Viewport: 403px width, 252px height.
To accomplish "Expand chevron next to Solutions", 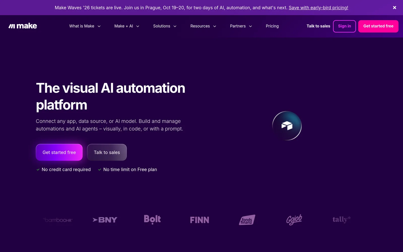I will click(175, 26).
